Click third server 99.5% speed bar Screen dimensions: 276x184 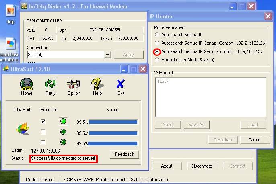(112, 143)
